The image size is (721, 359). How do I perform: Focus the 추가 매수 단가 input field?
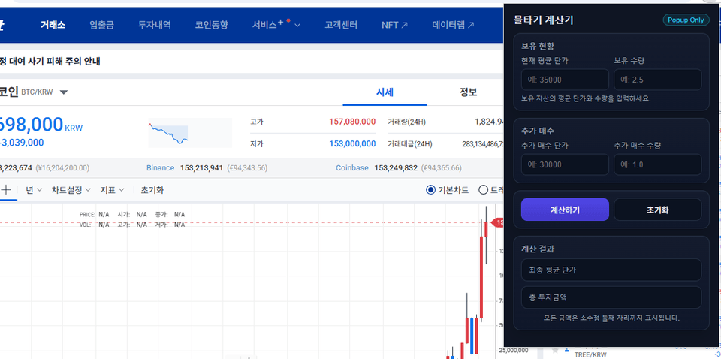click(x=565, y=164)
